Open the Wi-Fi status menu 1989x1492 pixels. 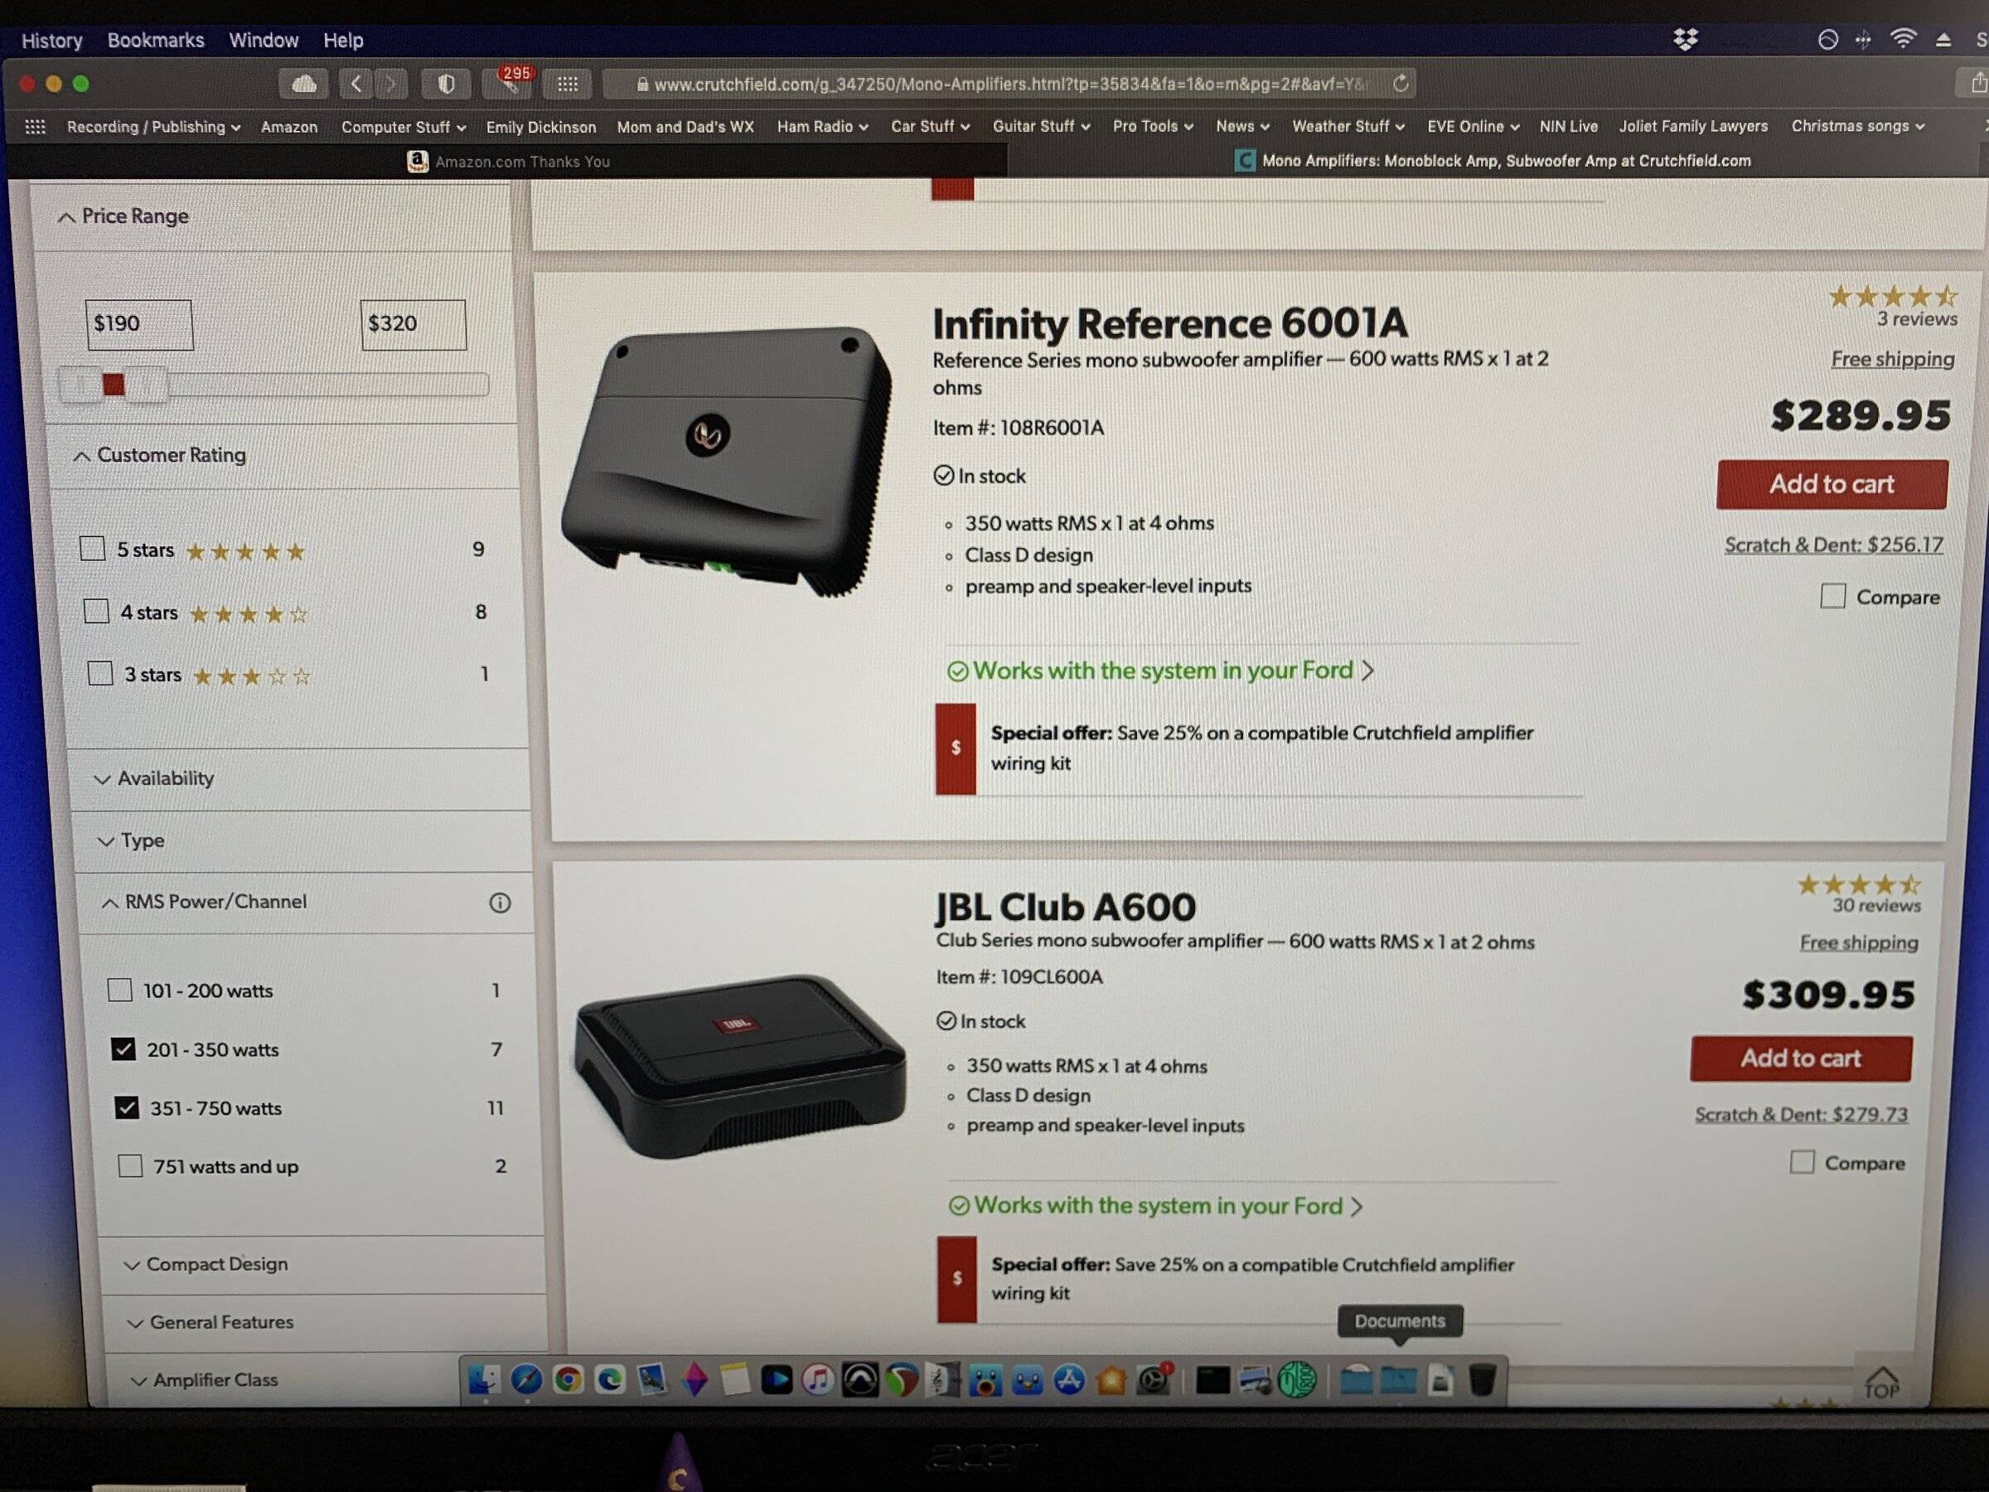1903,39
